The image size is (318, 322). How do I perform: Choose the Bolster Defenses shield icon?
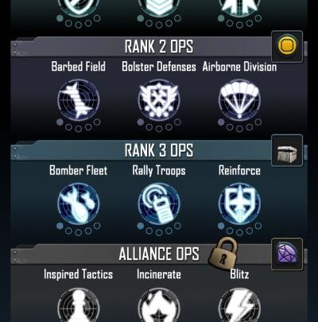point(159,100)
